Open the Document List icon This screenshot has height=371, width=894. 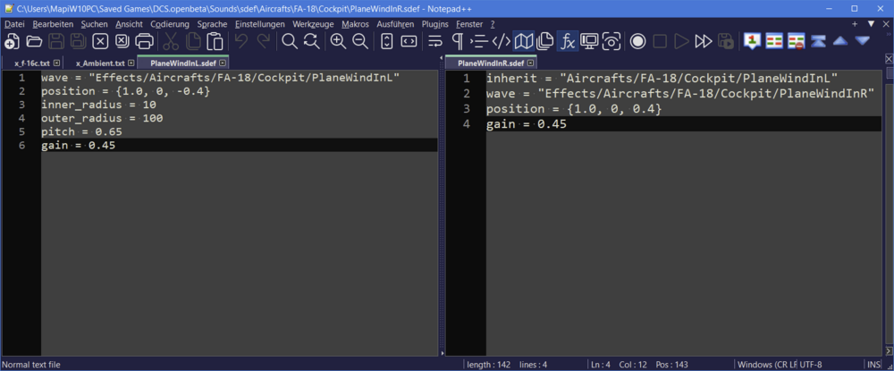coord(545,41)
